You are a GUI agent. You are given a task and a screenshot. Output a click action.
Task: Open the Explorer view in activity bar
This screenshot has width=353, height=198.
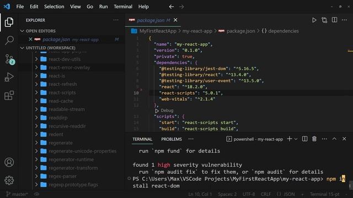(x=9, y=22)
